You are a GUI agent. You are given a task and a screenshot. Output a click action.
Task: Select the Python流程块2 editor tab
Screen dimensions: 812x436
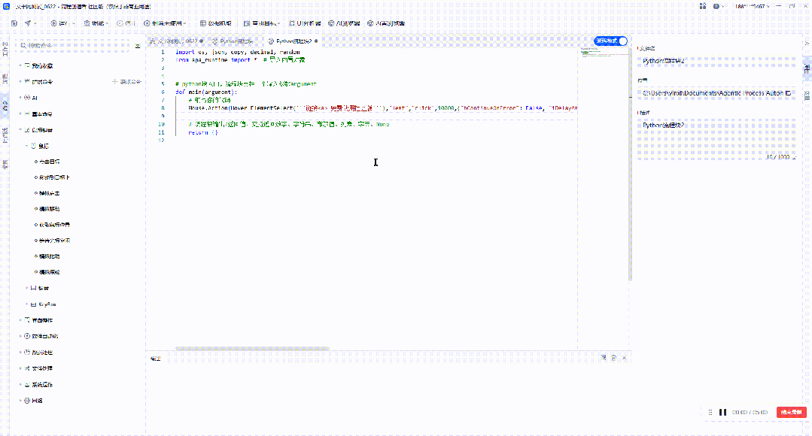pyautogui.click(x=290, y=41)
